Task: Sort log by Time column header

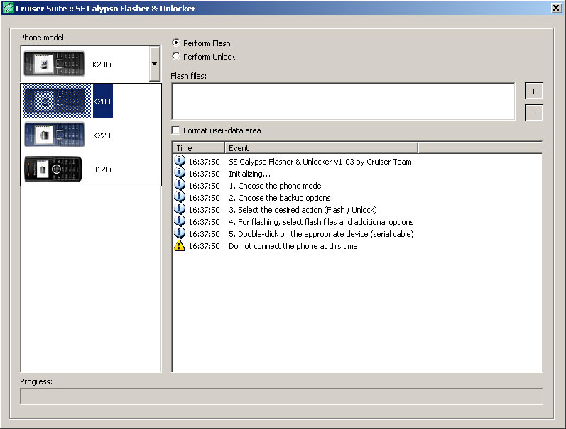Action: [x=199, y=147]
